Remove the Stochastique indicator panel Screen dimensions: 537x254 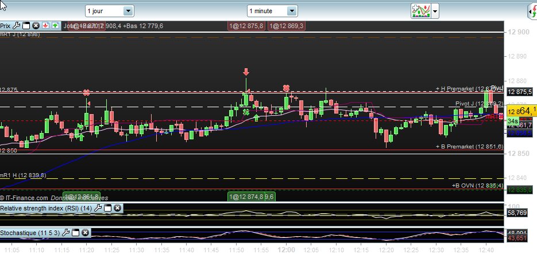click(85, 233)
